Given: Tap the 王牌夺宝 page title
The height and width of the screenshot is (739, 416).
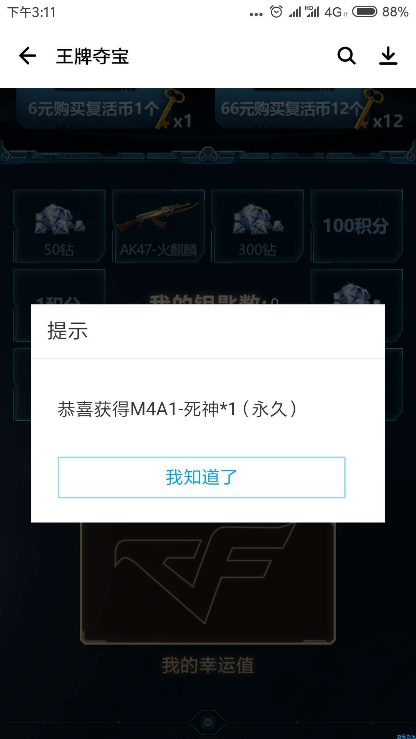Looking at the screenshot, I should point(92,56).
